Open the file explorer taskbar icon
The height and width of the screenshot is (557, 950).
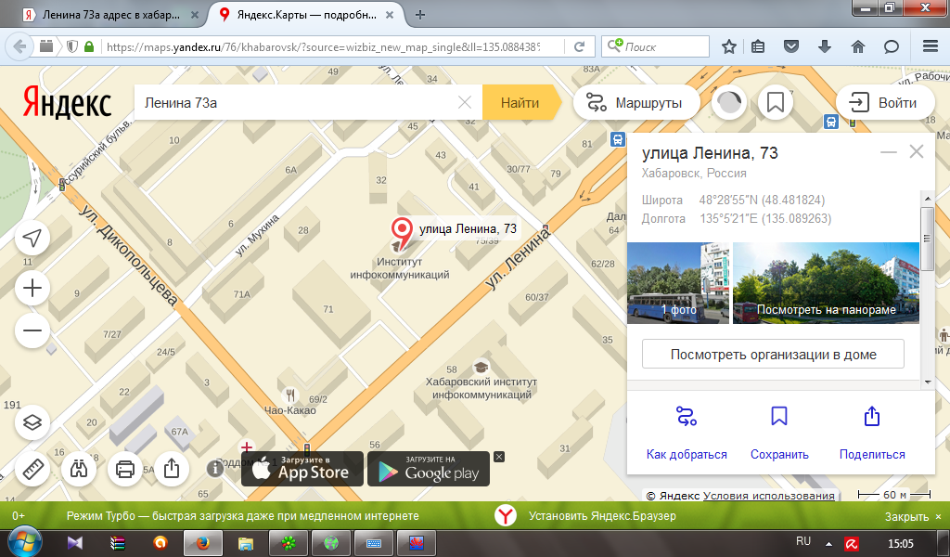(x=245, y=543)
